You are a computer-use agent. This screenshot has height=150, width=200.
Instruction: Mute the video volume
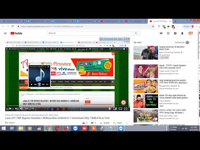[x=21, y=108]
